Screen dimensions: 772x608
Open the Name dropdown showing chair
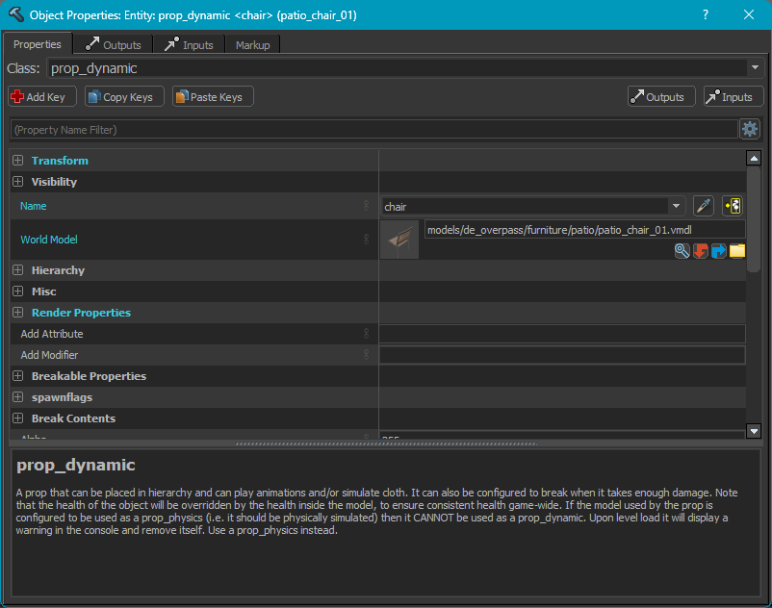677,206
